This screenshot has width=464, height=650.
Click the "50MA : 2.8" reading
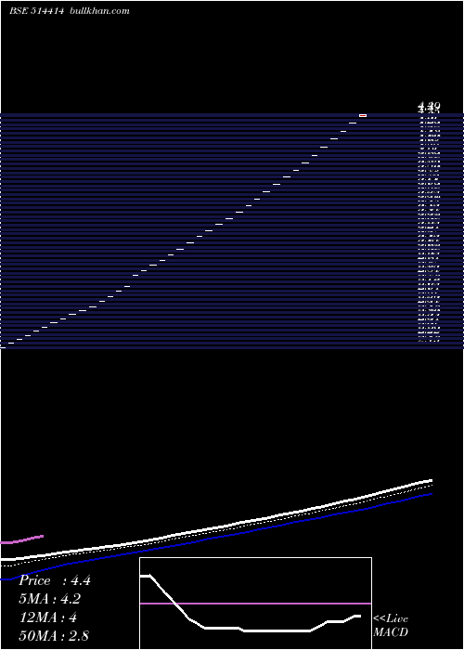click(x=54, y=635)
